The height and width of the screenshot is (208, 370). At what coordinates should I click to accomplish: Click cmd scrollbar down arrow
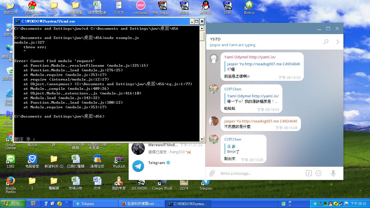(202, 139)
